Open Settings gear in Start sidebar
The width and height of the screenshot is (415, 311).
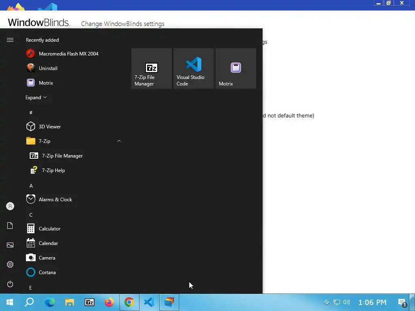tap(10, 264)
